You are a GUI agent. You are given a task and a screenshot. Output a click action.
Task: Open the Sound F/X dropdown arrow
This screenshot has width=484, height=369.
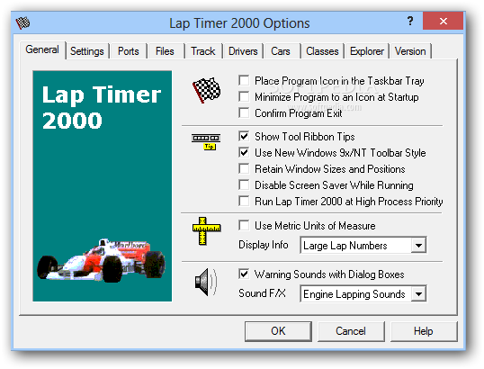point(418,294)
